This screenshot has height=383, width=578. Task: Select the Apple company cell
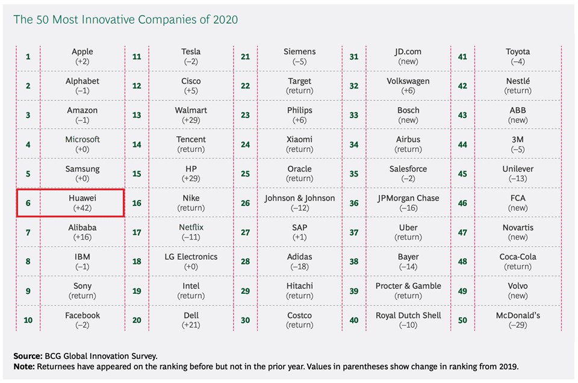point(82,57)
